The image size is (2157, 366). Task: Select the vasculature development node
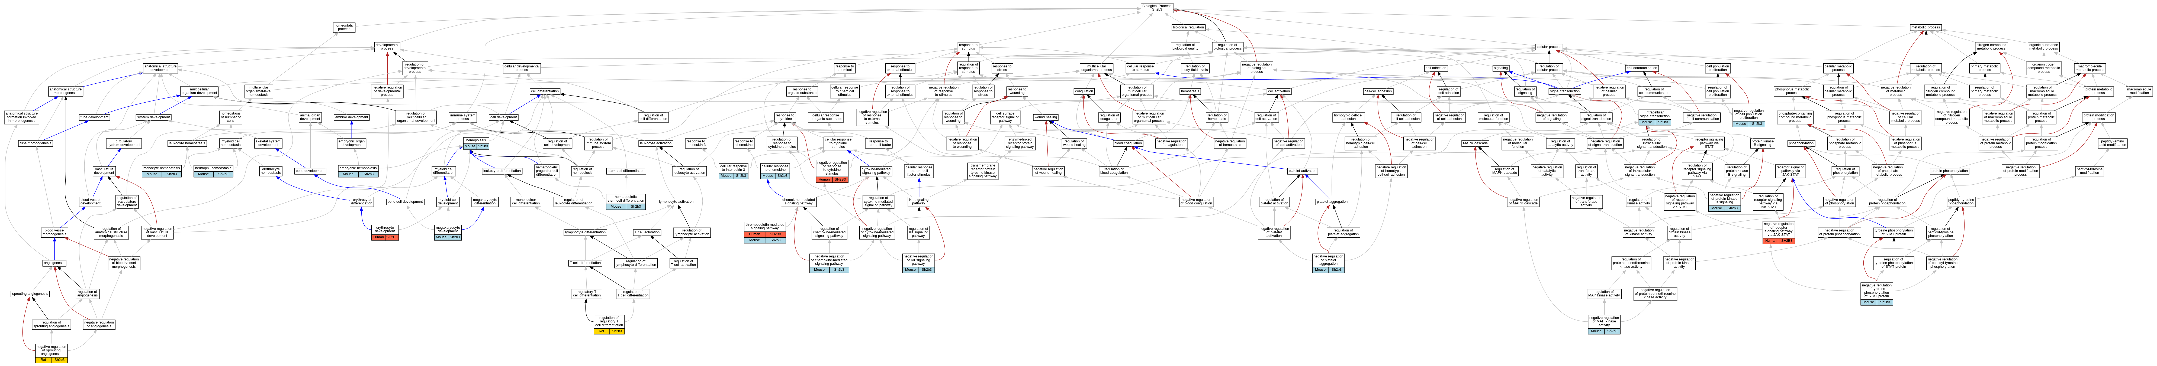pos(104,171)
